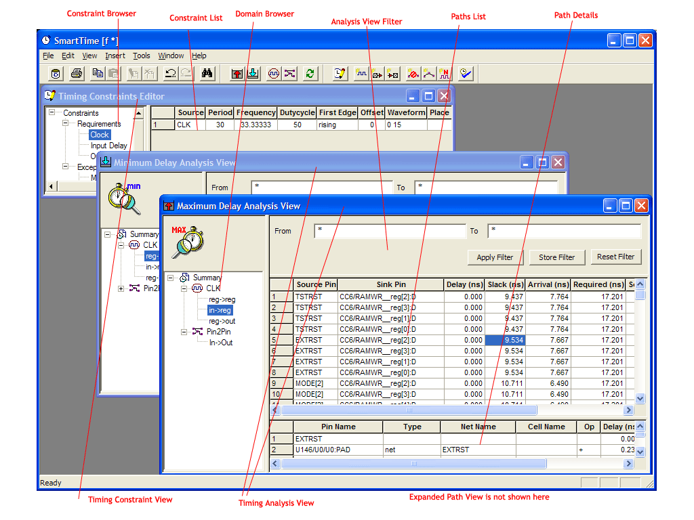Open the Window menu

point(171,56)
